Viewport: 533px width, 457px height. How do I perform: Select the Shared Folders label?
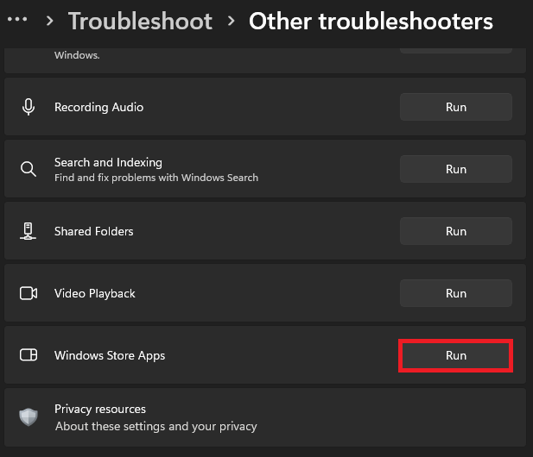[x=93, y=231]
